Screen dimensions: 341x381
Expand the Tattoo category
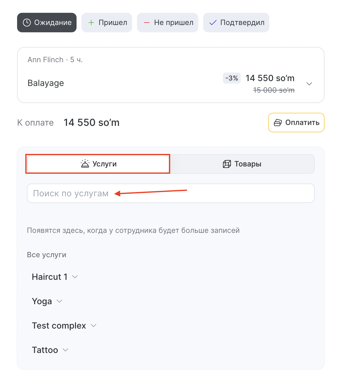(65, 350)
